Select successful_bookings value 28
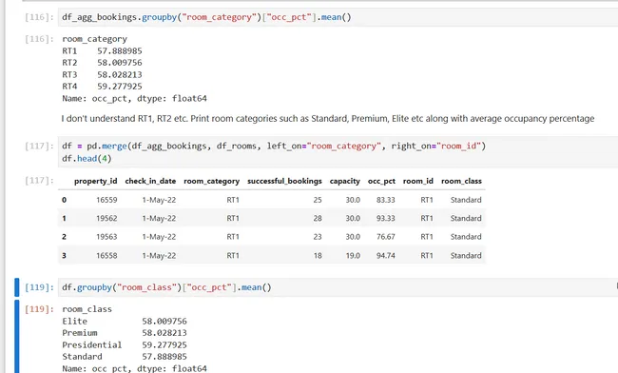Viewport: 618px width, 373px height. (318, 219)
